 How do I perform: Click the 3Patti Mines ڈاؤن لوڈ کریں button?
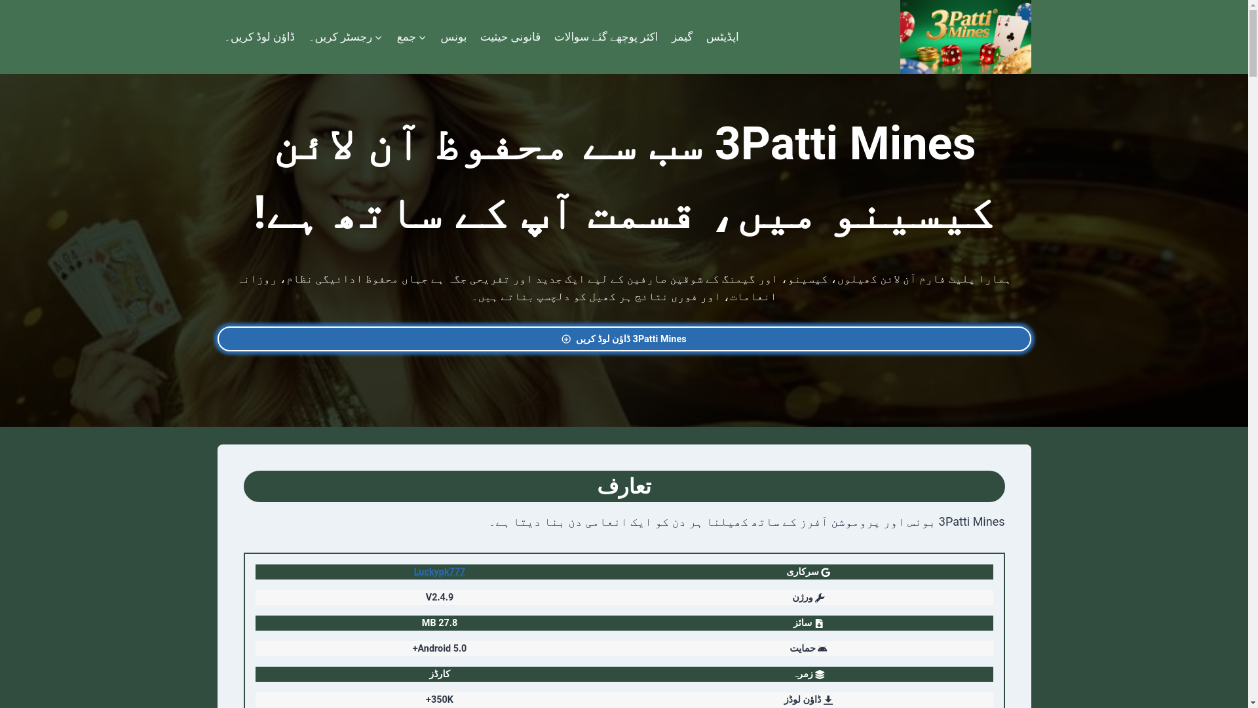pos(624,339)
